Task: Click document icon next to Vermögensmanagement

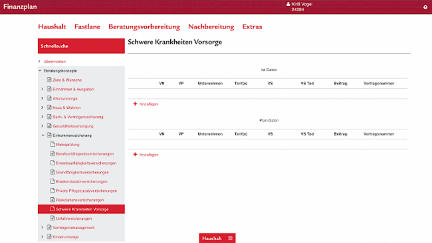Action: tap(49, 227)
